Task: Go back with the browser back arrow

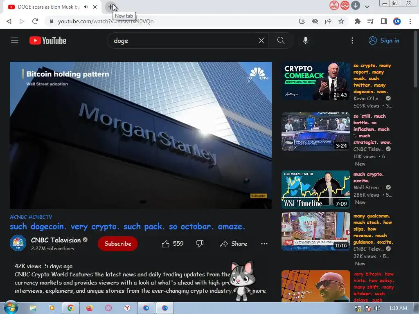Action: coord(9,21)
